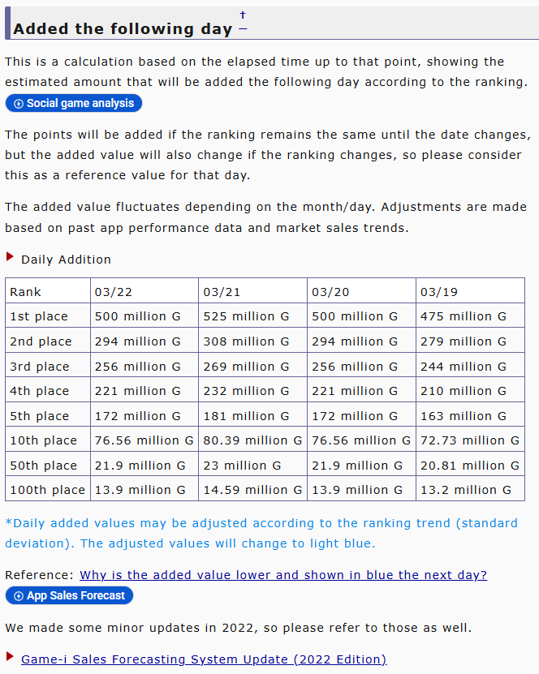Open the Social game analysis button
Viewport: 539px width, 674px height.
[74, 103]
